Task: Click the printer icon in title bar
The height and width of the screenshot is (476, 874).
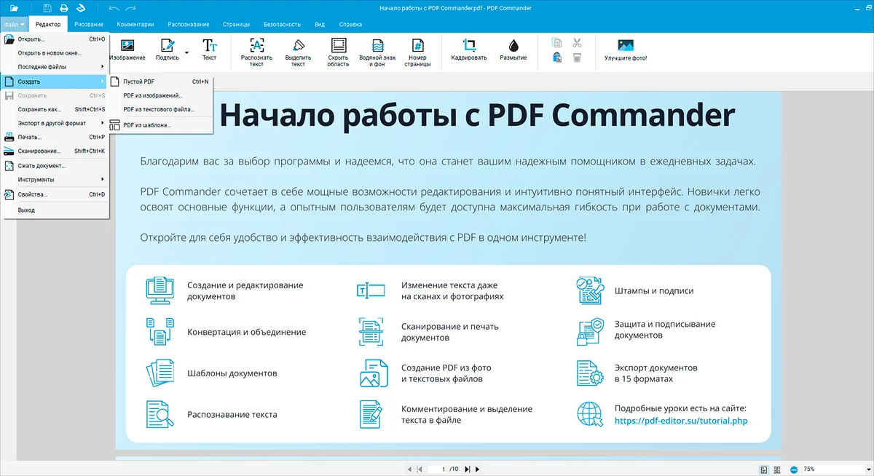Action: coord(64,8)
